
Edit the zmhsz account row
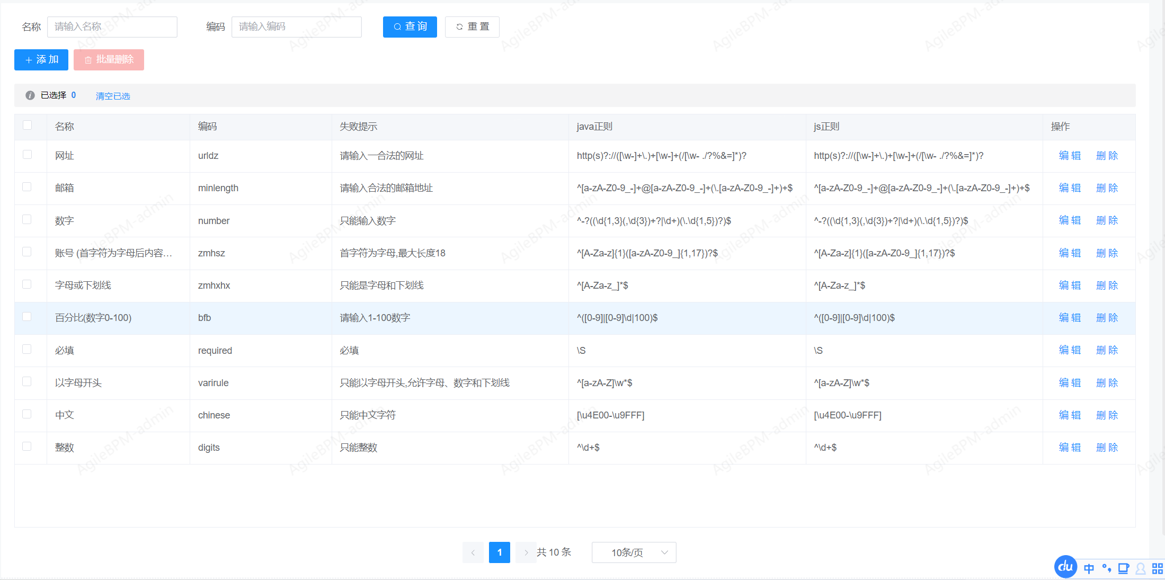point(1070,253)
